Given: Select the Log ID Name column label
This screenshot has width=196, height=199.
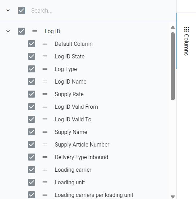Looking at the screenshot, I should tap(70, 81).
